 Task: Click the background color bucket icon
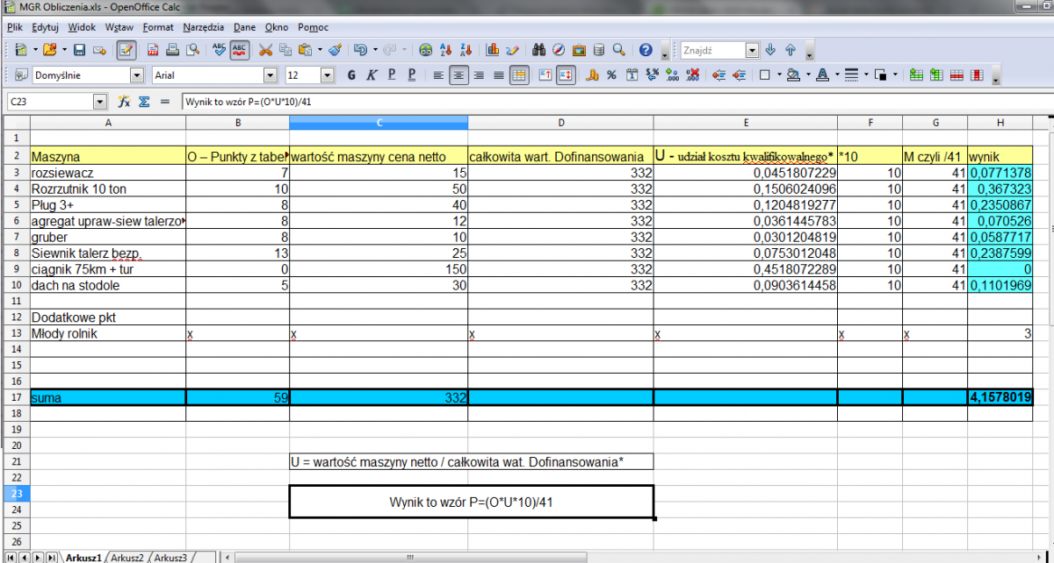pyautogui.click(x=792, y=75)
